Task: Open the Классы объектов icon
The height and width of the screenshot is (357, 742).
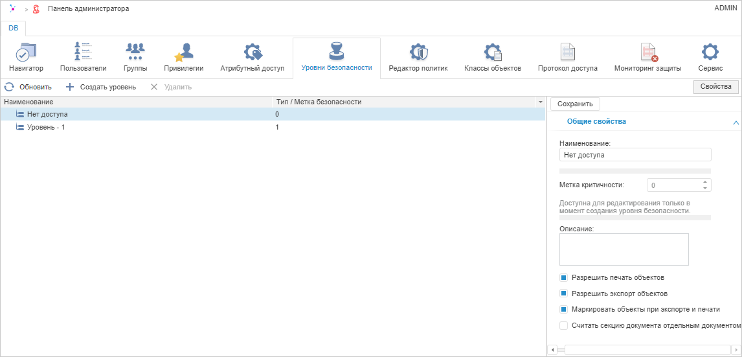Action: point(493,52)
